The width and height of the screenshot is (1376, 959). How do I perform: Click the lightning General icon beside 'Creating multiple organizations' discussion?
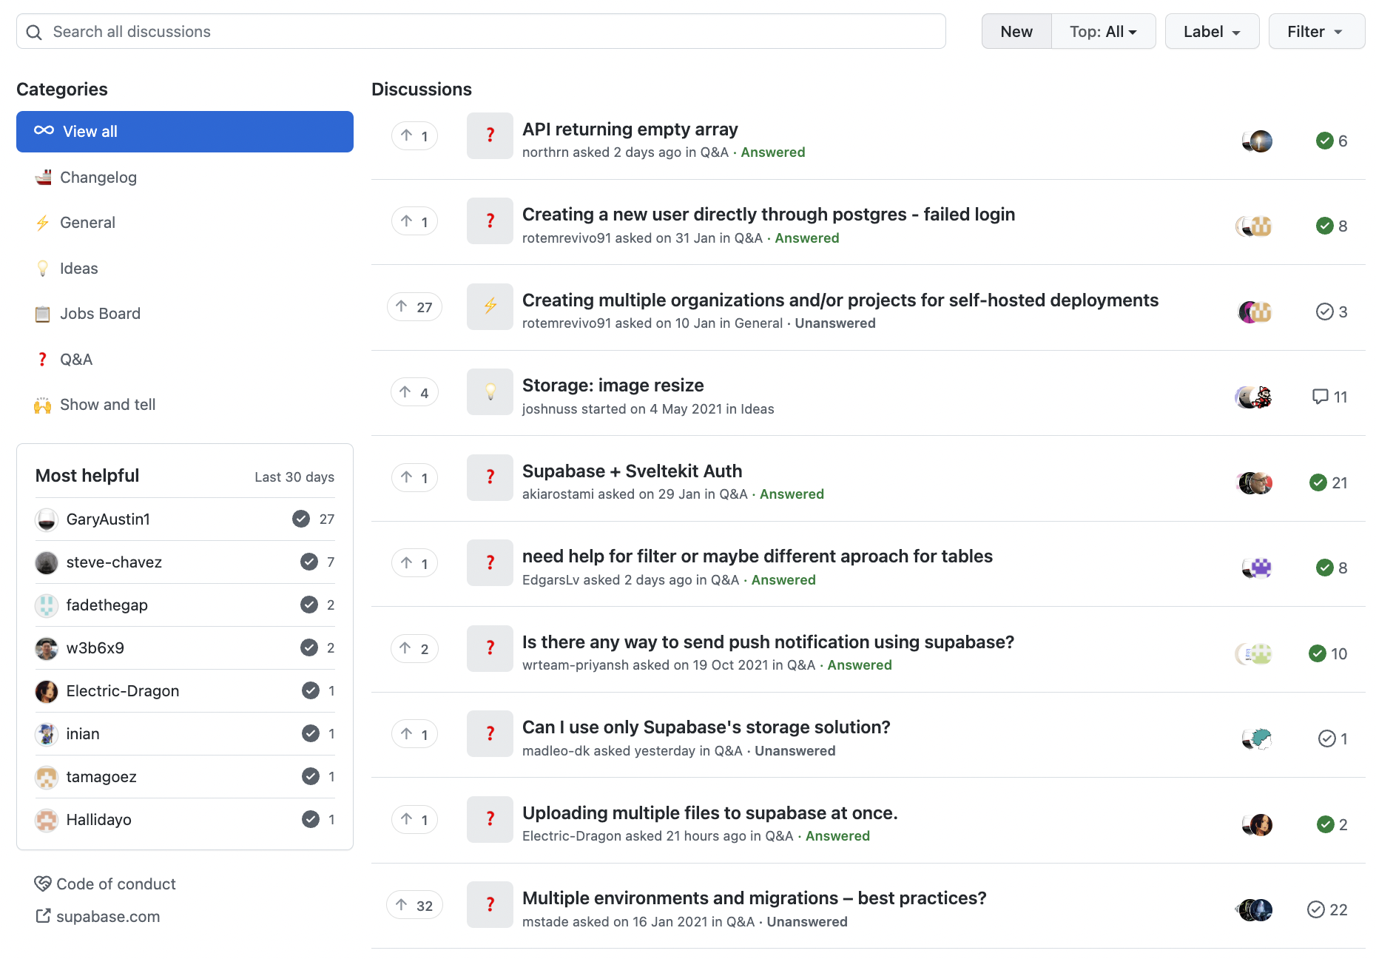click(490, 306)
